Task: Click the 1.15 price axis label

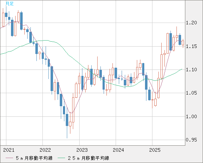Action: click(191, 46)
